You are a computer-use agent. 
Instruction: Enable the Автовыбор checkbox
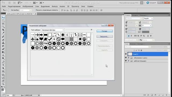10,10
